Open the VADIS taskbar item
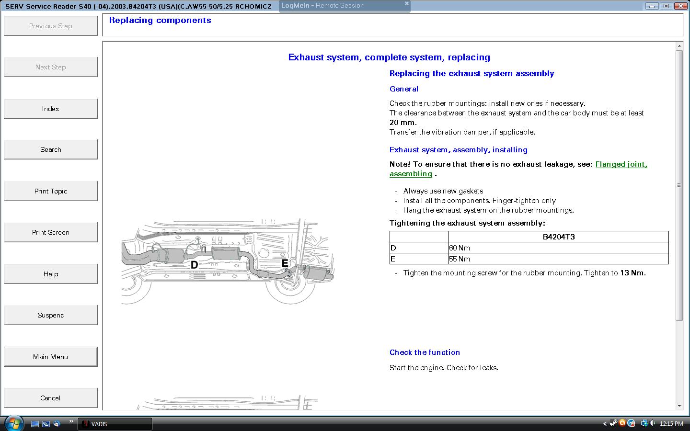 point(115,424)
